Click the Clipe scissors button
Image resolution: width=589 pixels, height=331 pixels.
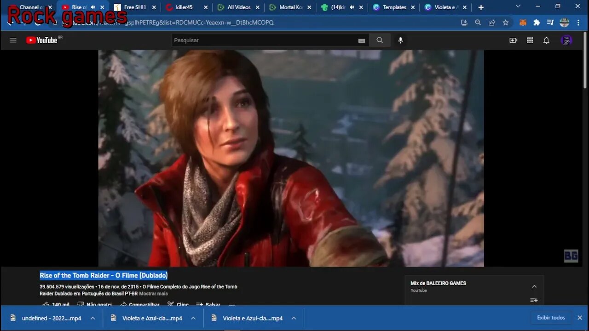(x=178, y=305)
